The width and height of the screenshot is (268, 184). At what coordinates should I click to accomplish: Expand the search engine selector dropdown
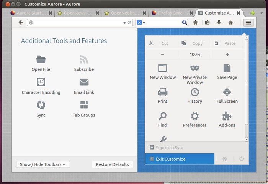[x=141, y=23]
